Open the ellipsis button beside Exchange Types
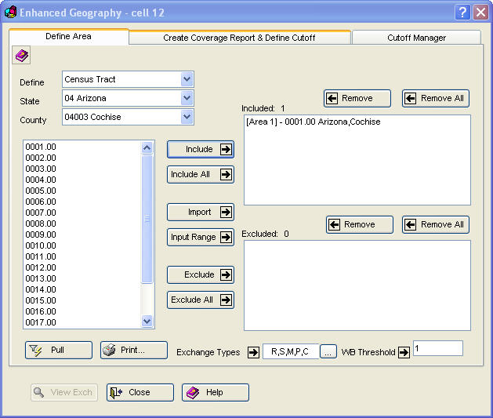The width and height of the screenshot is (493, 418). (328, 352)
